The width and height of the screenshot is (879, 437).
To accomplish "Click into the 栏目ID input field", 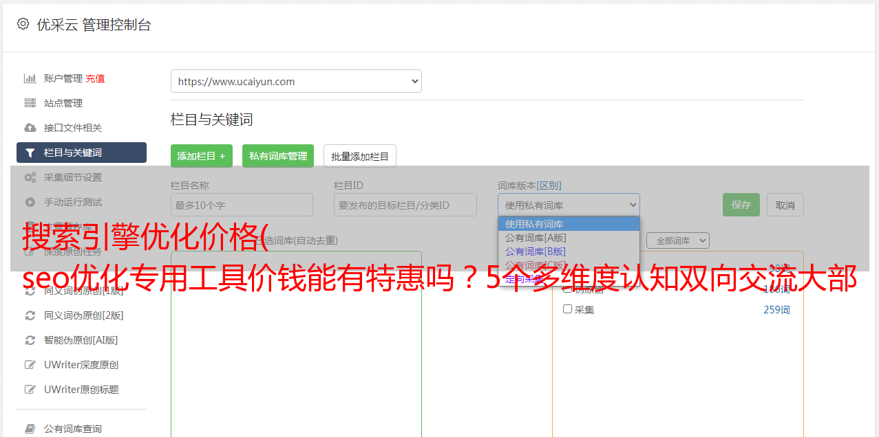I will pos(405,205).
